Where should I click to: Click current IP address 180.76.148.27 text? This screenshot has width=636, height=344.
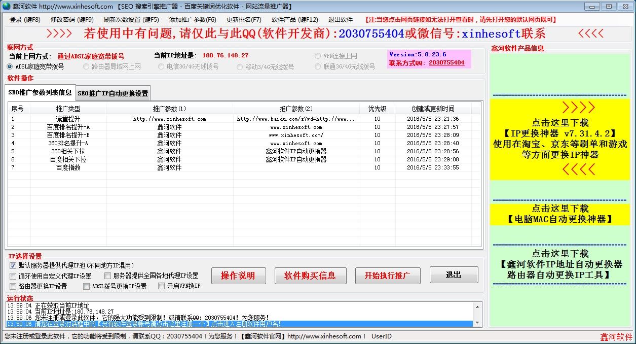(x=226, y=55)
